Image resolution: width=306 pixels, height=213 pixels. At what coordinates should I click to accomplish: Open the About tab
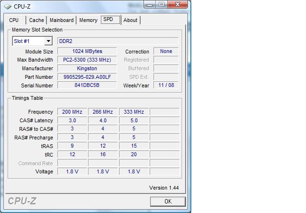pos(131,20)
